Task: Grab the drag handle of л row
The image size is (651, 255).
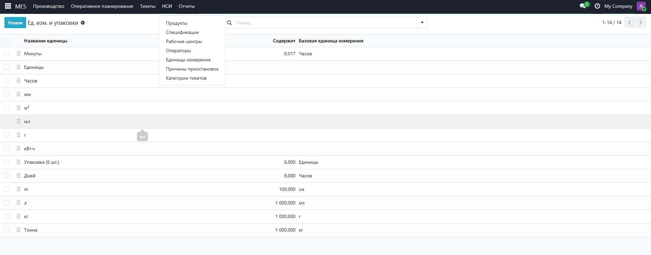Action: [x=18, y=203]
